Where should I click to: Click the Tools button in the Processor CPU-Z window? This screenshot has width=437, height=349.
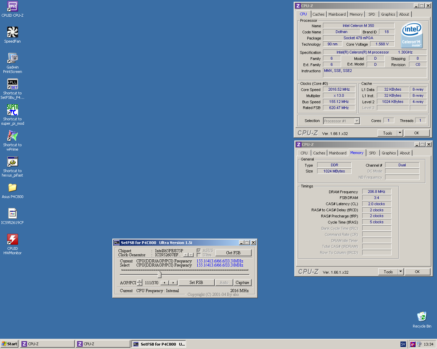(387, 133)
